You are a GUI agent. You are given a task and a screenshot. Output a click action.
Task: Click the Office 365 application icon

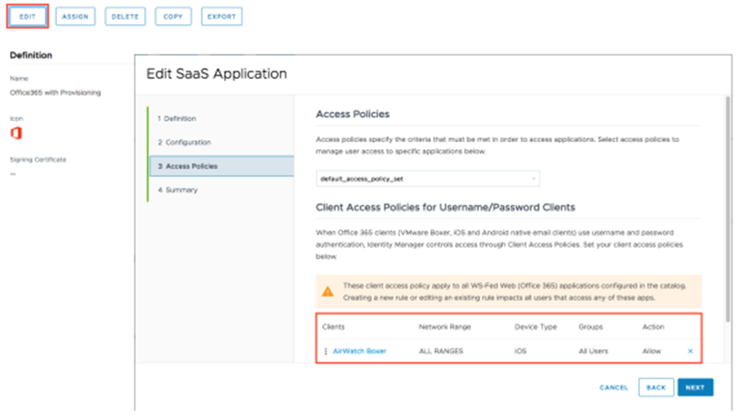click(16, 133)
